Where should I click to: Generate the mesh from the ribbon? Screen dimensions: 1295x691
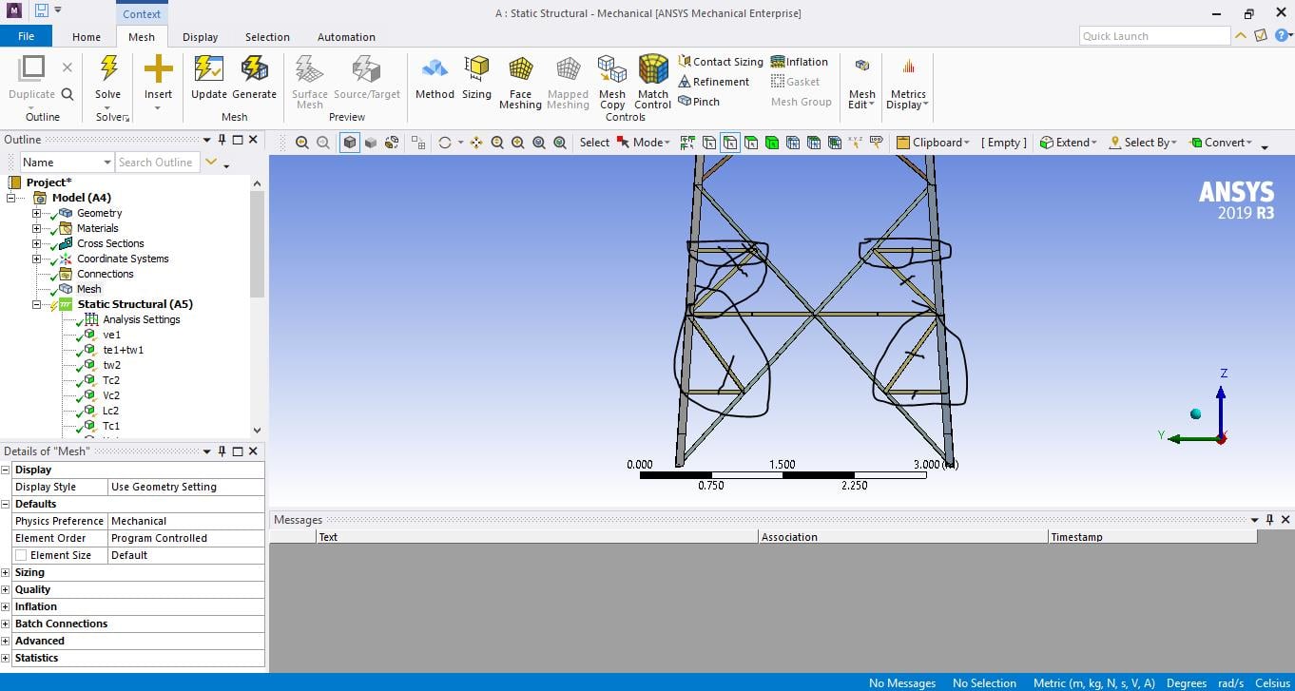(x=255, y=77)
